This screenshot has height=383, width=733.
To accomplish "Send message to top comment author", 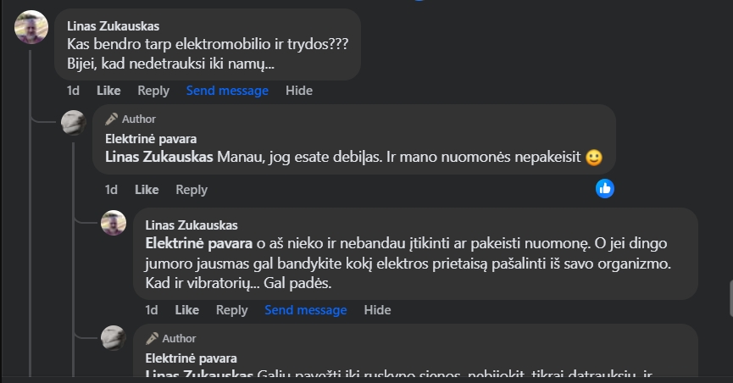I will 227,91.
